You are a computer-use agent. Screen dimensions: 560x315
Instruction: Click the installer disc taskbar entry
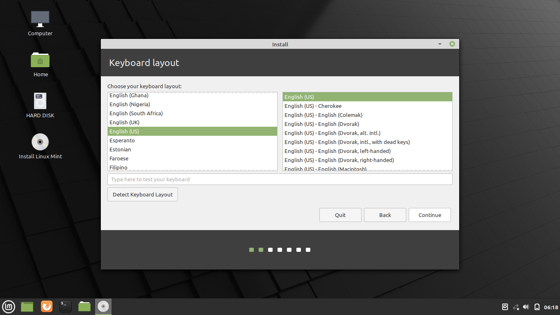[x=103, y=306]
